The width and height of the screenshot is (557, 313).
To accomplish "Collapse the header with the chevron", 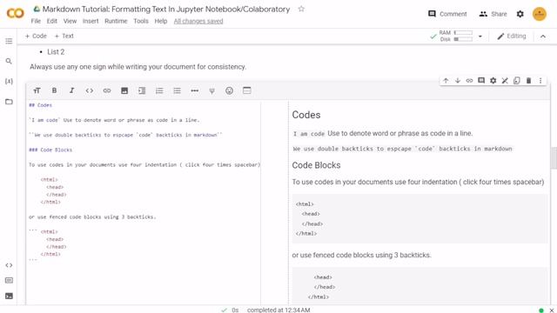I will [x=543, y=36].
